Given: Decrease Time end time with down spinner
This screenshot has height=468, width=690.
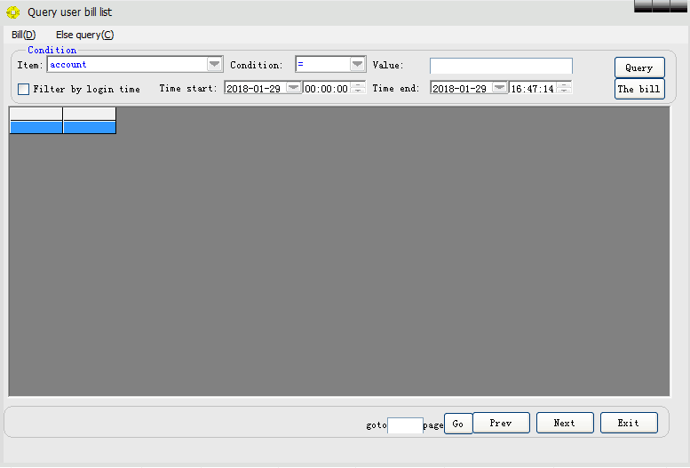Looking at the screenshot, I should [x=564, y=91].
